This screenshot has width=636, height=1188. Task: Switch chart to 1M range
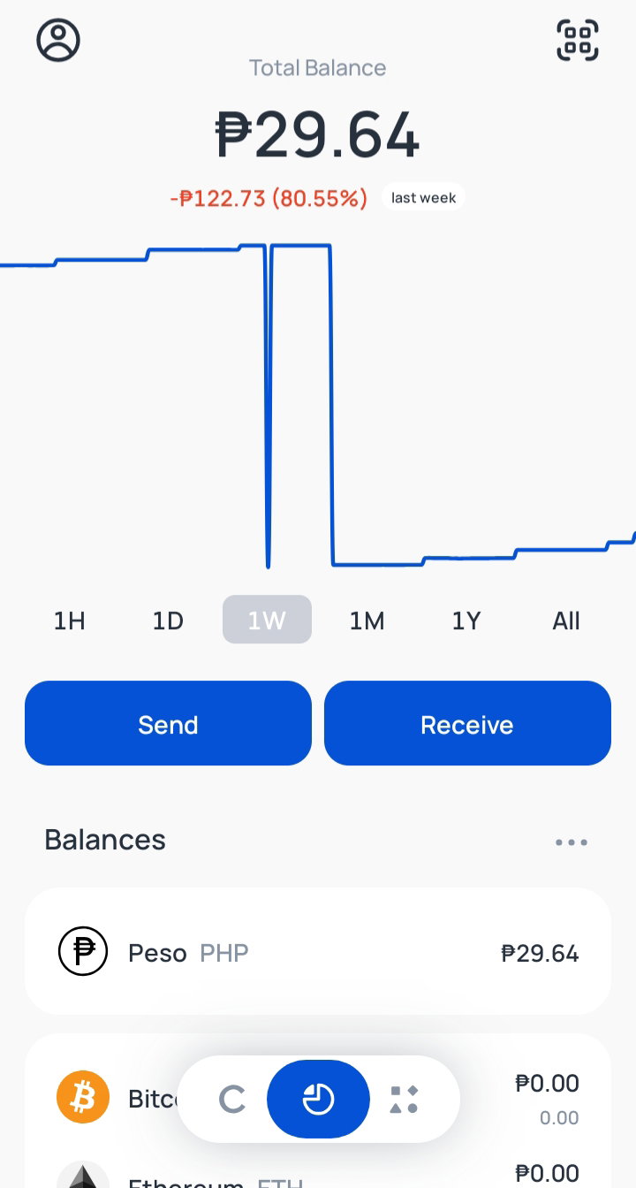[367, 621]
